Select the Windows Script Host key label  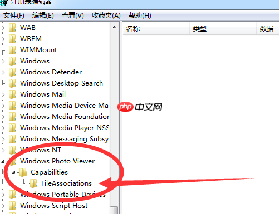click(53, 206)
